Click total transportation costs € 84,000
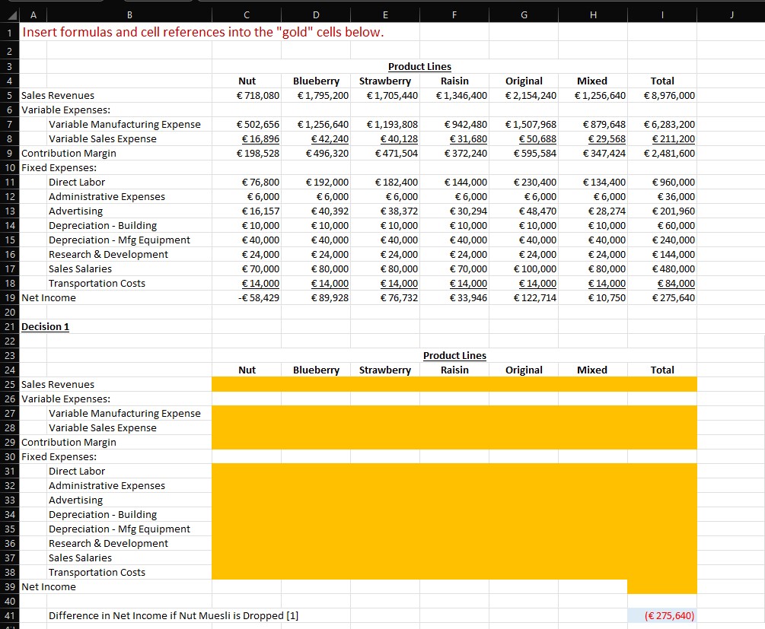 (x=676, y=283)
